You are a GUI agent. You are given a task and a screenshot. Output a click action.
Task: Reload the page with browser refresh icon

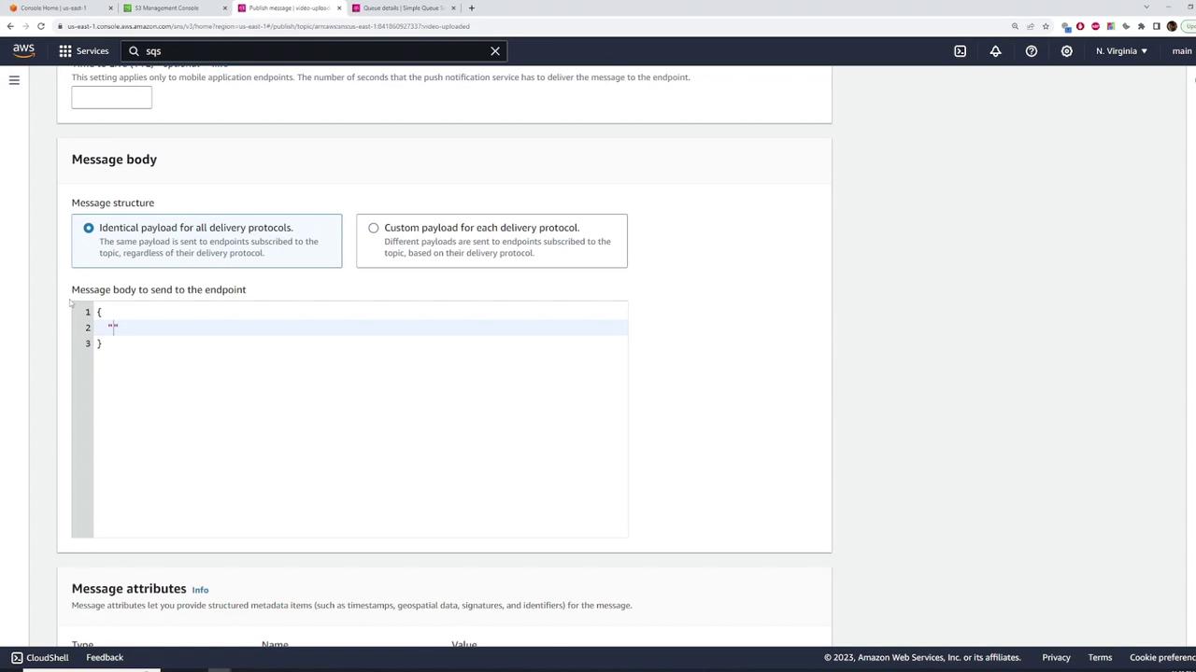coord(41,26)
